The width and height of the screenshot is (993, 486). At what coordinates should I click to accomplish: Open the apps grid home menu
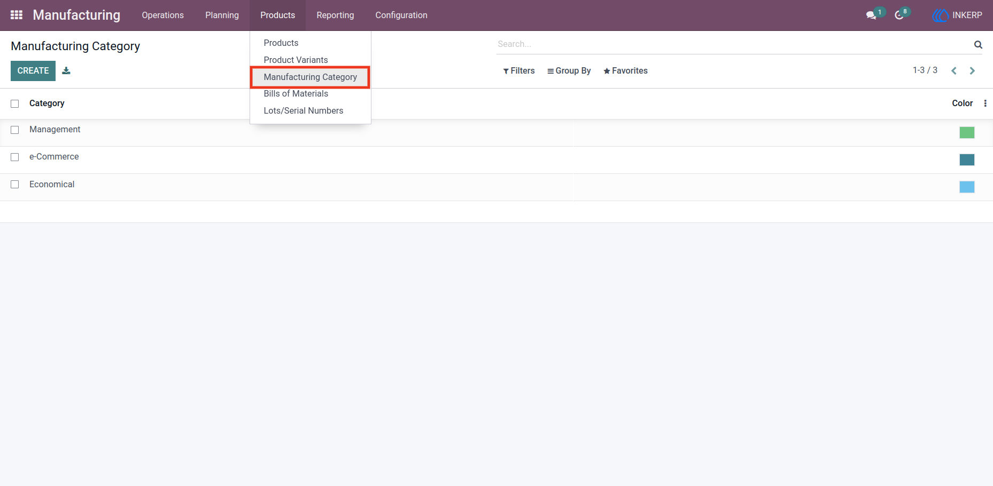(17, 15)
